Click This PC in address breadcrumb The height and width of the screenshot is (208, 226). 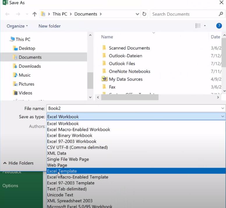tap(60, 14)
